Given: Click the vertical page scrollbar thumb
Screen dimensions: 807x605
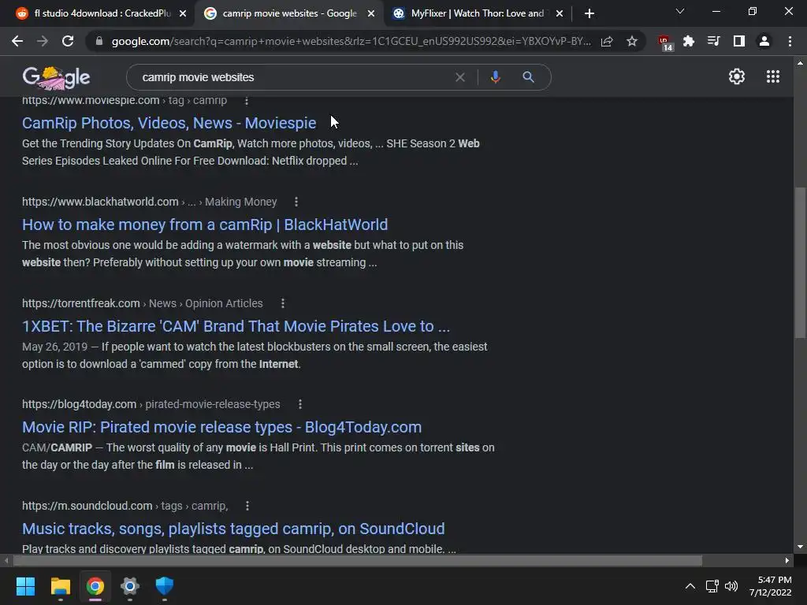Looking at the screenshot, I should point(800,262).
